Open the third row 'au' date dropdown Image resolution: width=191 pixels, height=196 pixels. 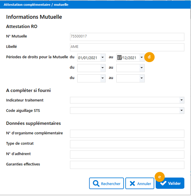click(x=142, y=78)
